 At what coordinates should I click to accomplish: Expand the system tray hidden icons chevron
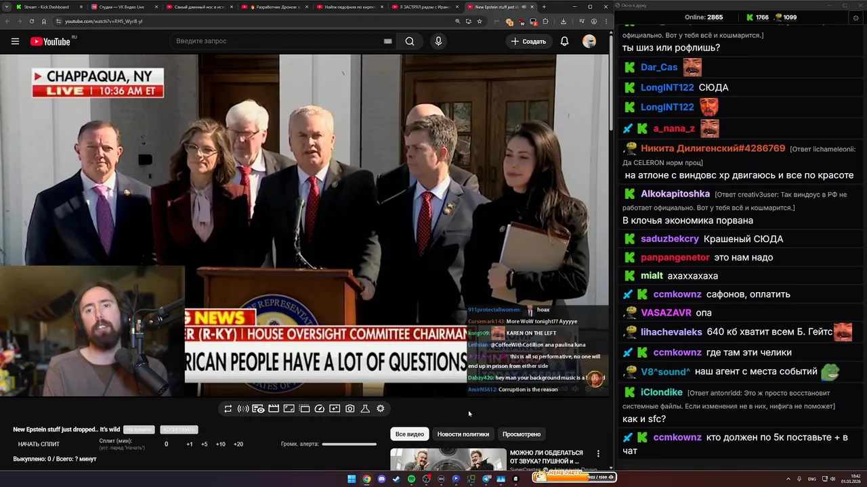pos(788,479)
